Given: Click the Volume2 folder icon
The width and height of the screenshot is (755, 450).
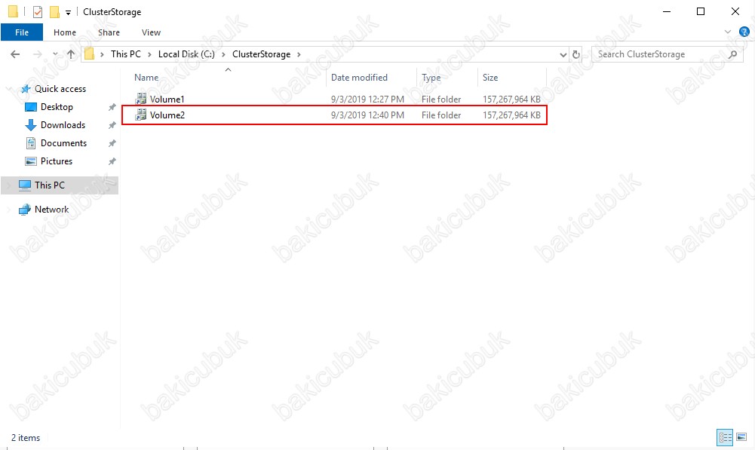Looking at the screenshot, I should pos(140,115).
